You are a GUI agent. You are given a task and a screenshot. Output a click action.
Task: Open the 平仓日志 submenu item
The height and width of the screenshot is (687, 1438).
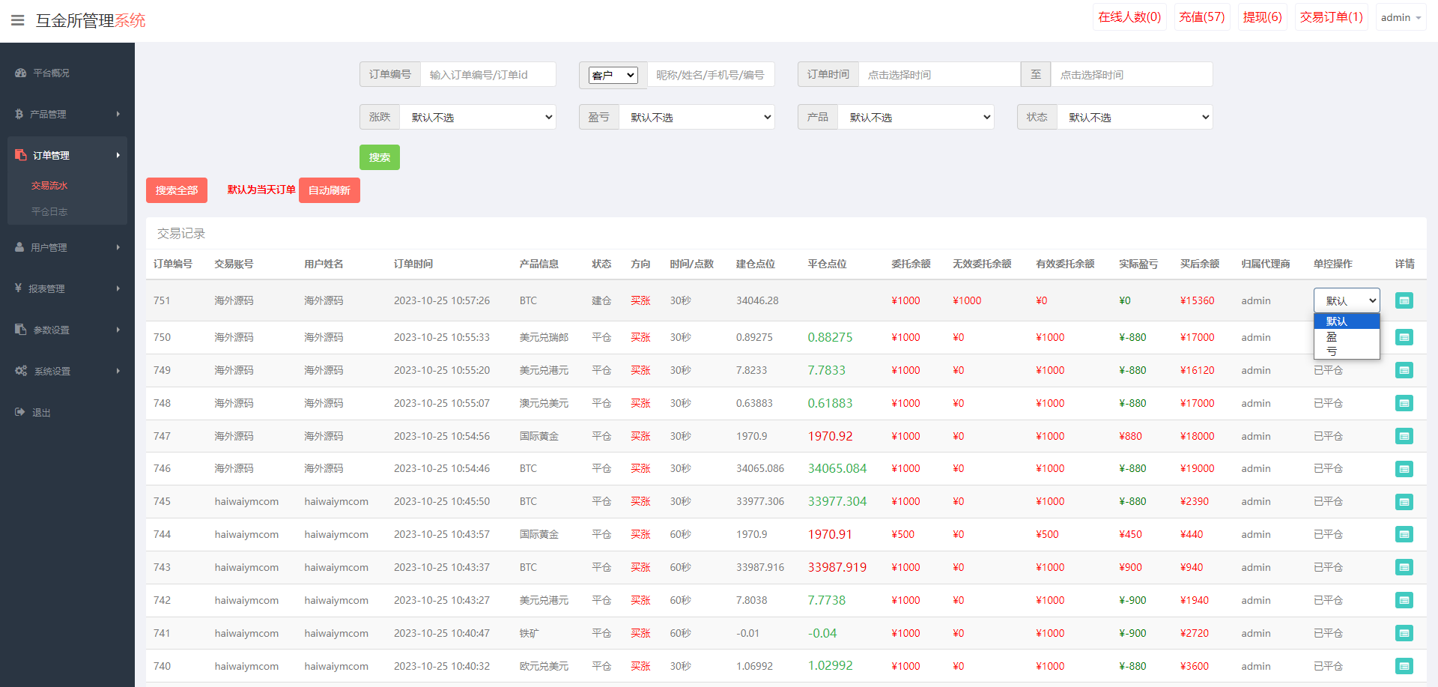click(x=49, y=212)
